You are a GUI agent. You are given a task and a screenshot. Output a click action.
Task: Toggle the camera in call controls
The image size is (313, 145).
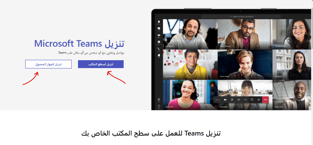coord(225,100)
